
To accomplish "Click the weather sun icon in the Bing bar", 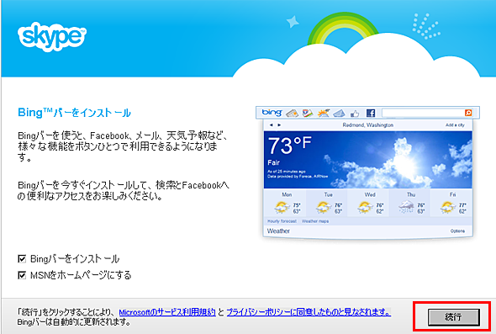I will (x=324, y=113).
